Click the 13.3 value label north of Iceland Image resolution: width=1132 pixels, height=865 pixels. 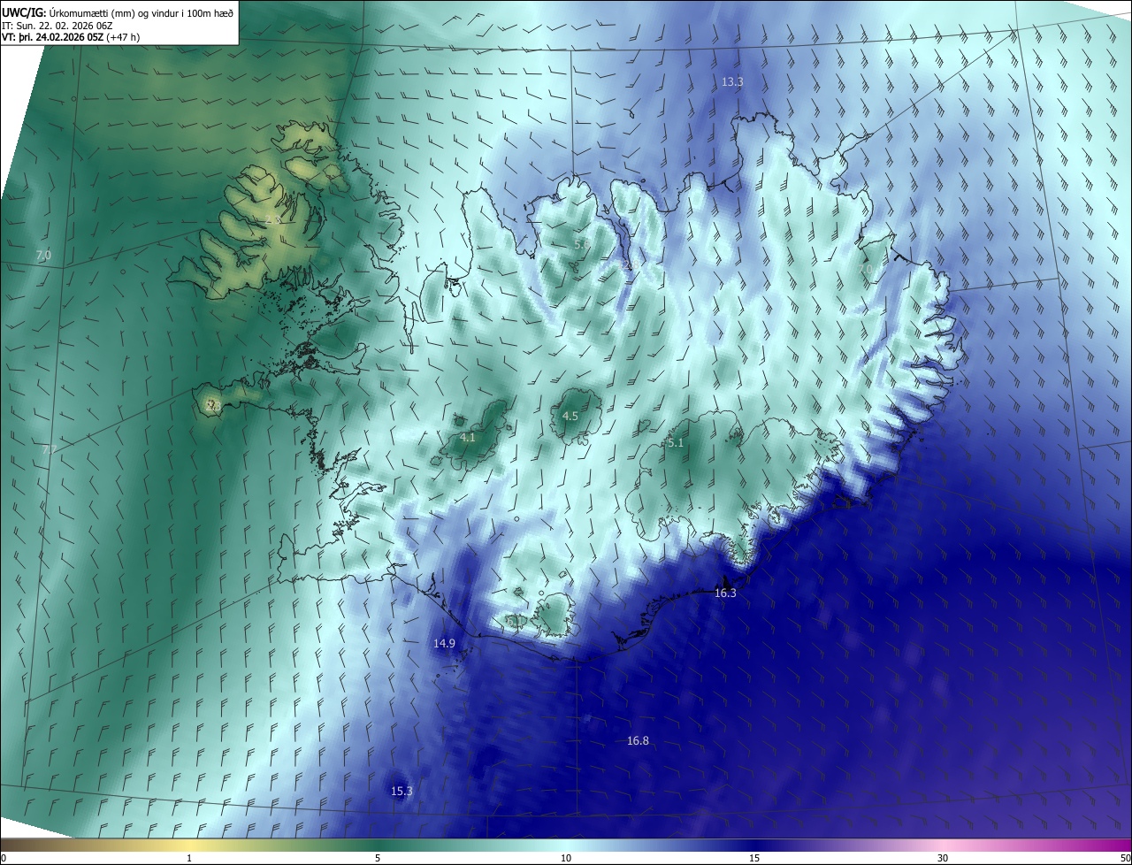[x=732, y=81]
